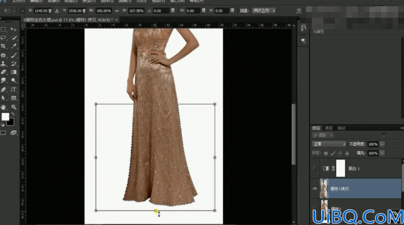This screenshot has width=404, height=225.
Task: Open the paragraph panel icon
Action: point(303,41)
